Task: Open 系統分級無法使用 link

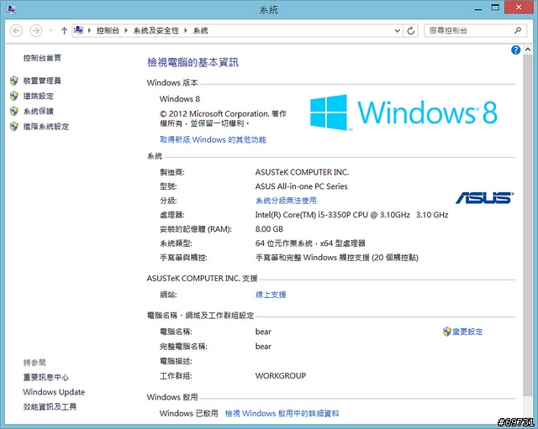Action: pos(286,201)
